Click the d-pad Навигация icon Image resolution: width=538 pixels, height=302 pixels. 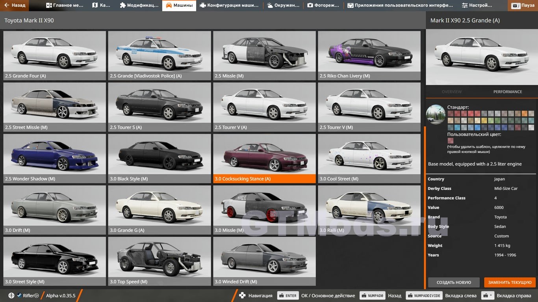(x=242, y=295)
